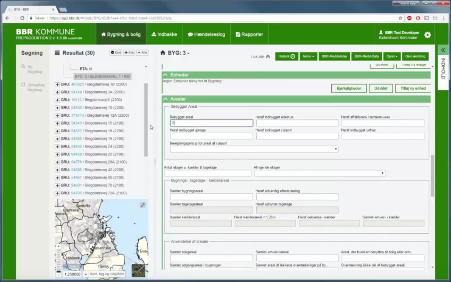
Task: Open the Rapporter tab
Action: coord(249,34)
